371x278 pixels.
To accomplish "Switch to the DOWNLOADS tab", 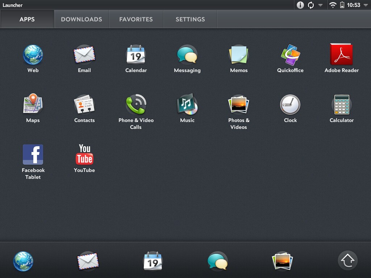I will [82, 19].
